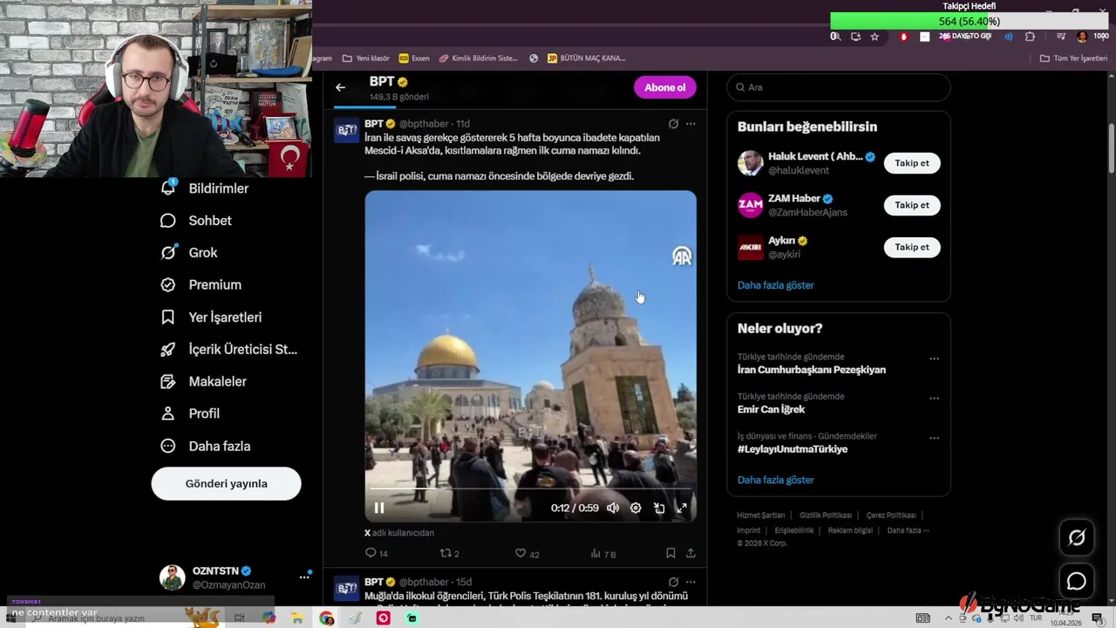Open the floating Grok button
The width and height of the screenshot is (1116, 628).
click(1077, 538)
